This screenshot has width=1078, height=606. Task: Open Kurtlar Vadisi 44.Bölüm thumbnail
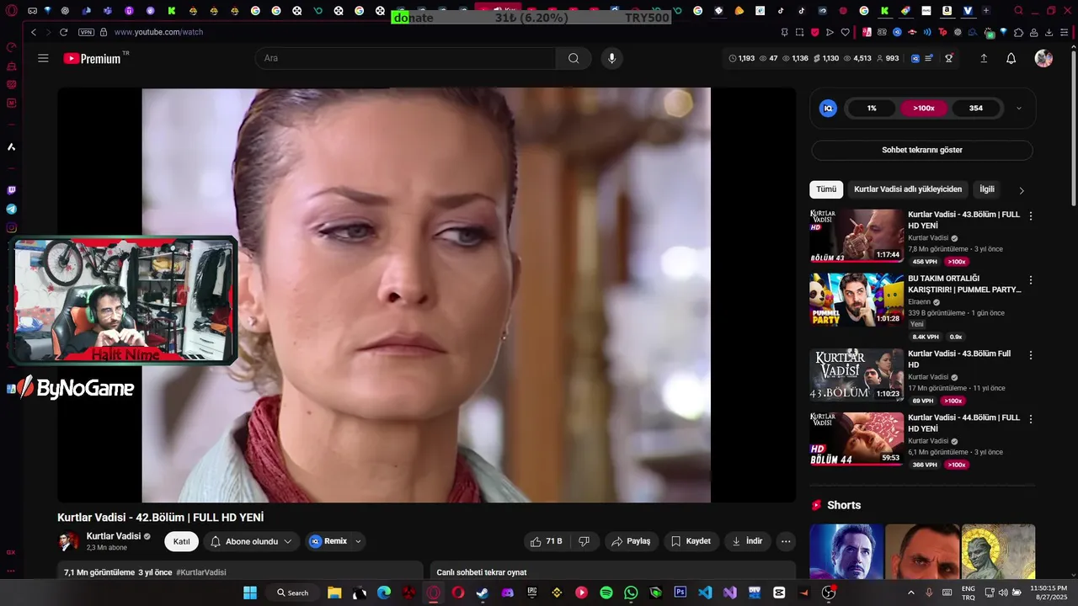[857, 439]
